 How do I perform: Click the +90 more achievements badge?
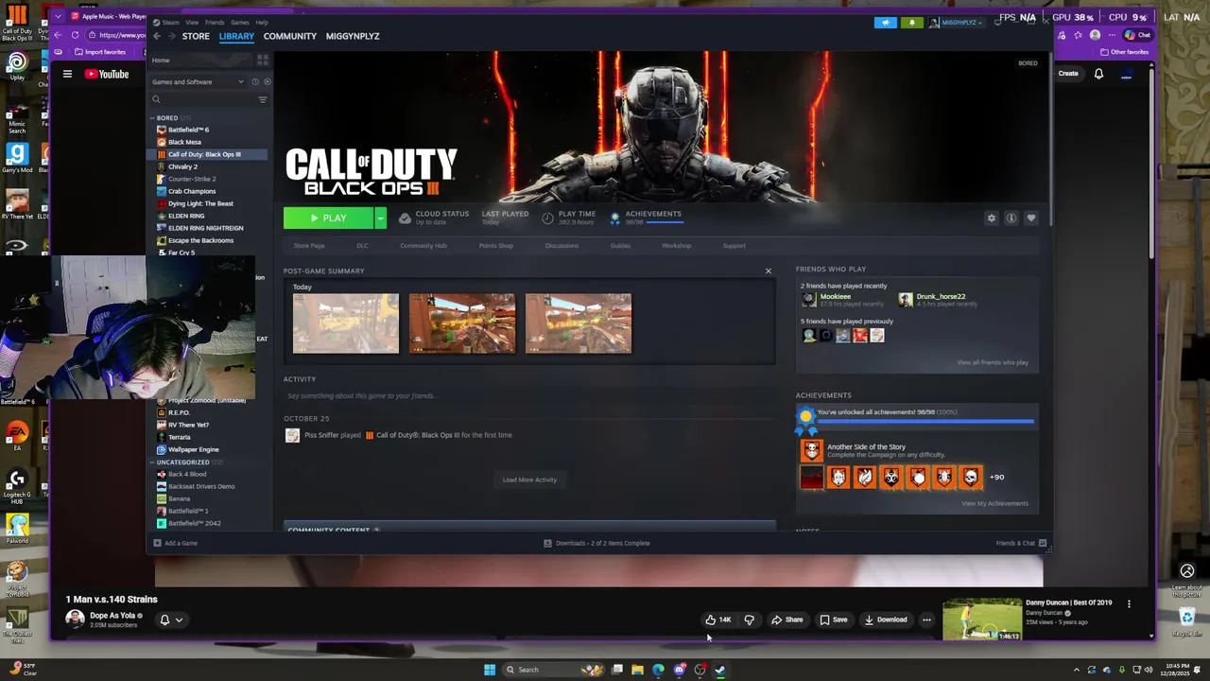[996, 478]
